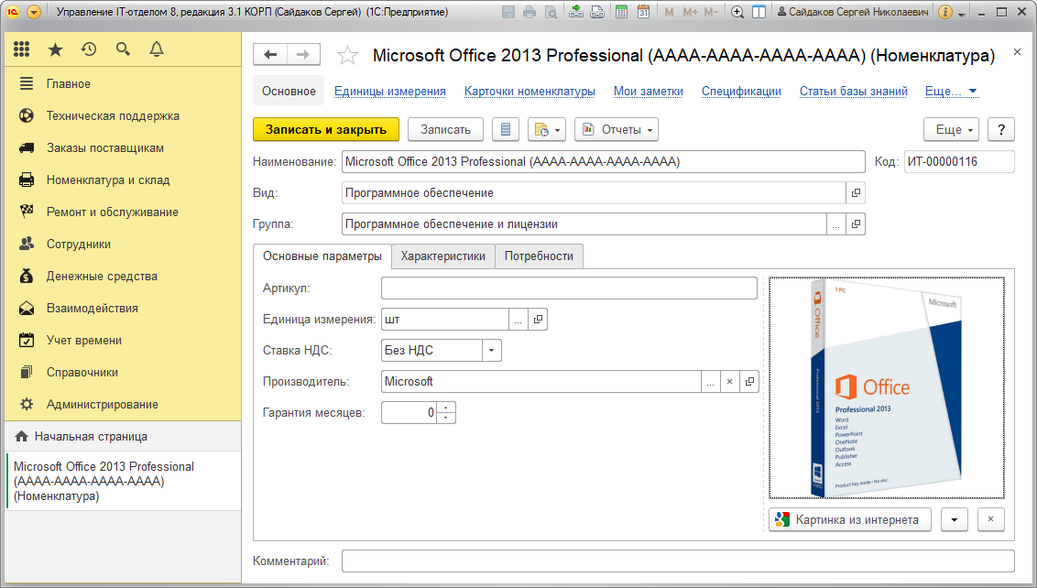Switch to the Потребности tab
Viewport: 1037px width, 588px height.
click(539, 256)
